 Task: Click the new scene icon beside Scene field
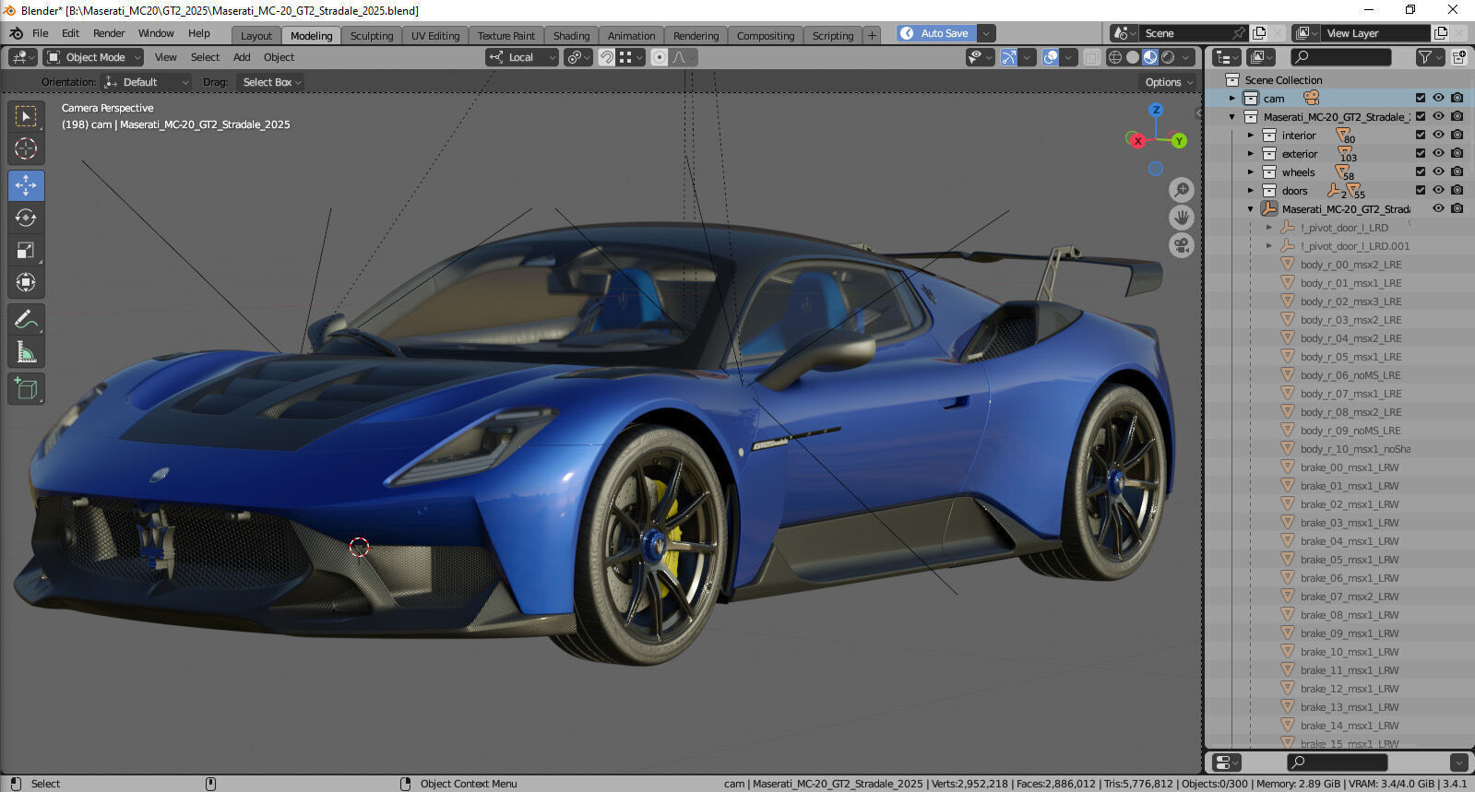[x=1259, y=33]
